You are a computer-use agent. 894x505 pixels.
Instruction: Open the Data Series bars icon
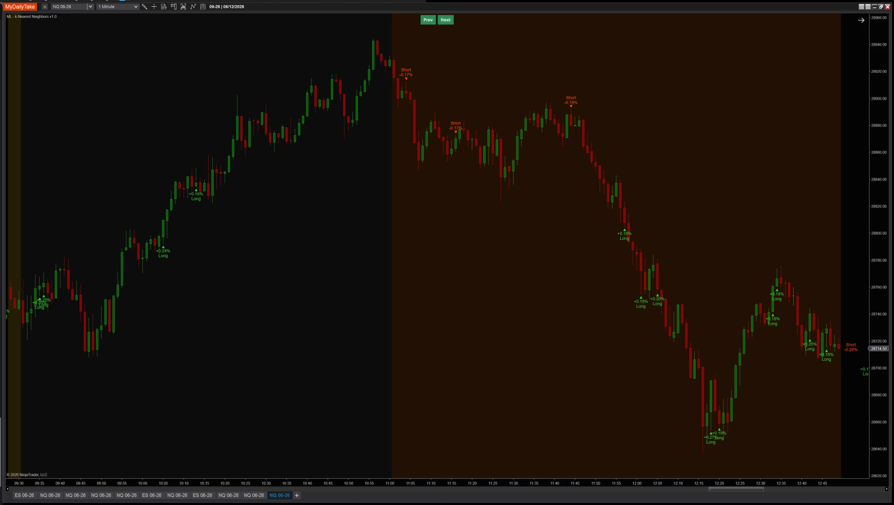click(x=183, y=7)
